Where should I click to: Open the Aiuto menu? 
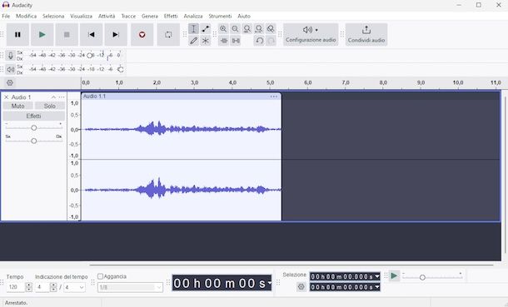coord(244,16)
